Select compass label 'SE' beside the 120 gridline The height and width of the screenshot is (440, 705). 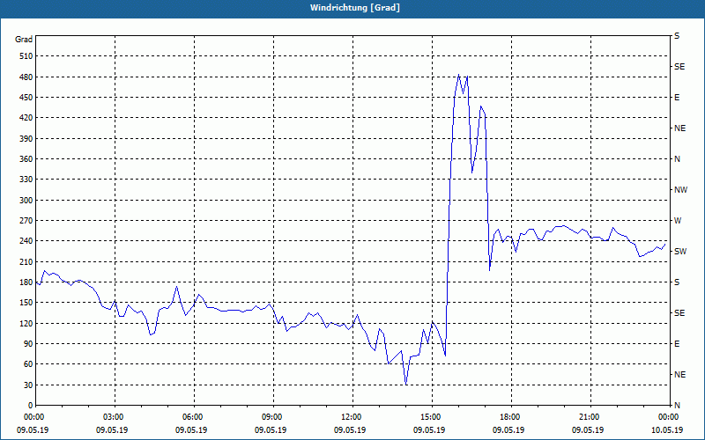(679, 313)
